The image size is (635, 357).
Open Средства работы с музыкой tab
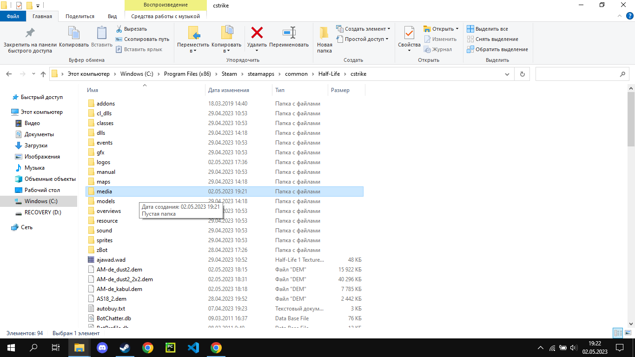(166, 16)
